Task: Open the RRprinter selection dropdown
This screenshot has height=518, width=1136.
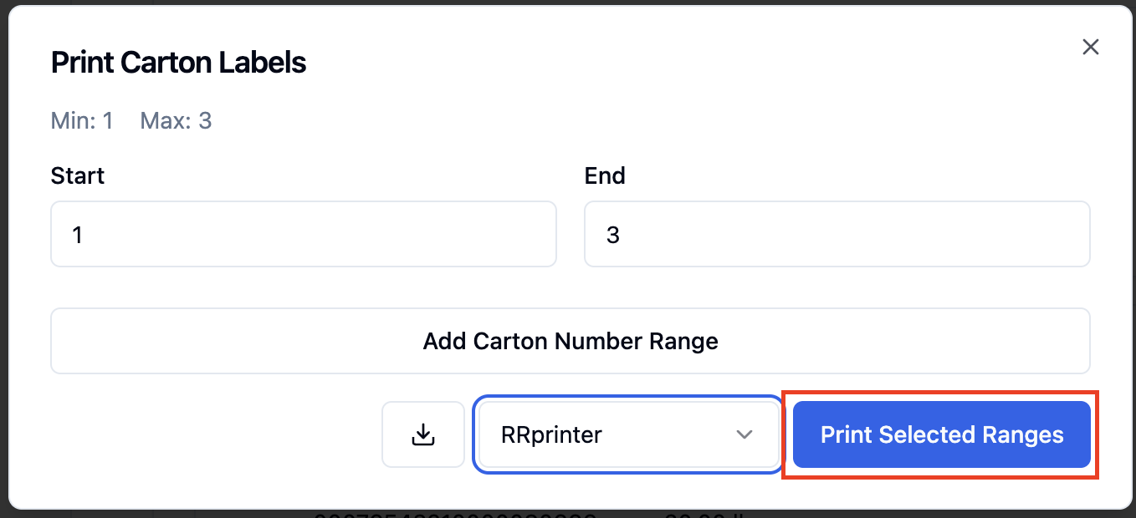Action: click(x=627, y=434)
